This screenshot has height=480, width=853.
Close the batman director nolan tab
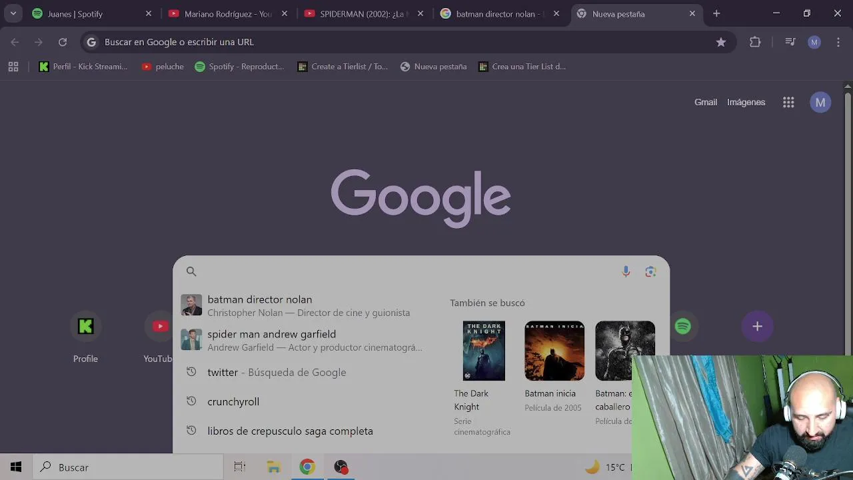(556, 13)
